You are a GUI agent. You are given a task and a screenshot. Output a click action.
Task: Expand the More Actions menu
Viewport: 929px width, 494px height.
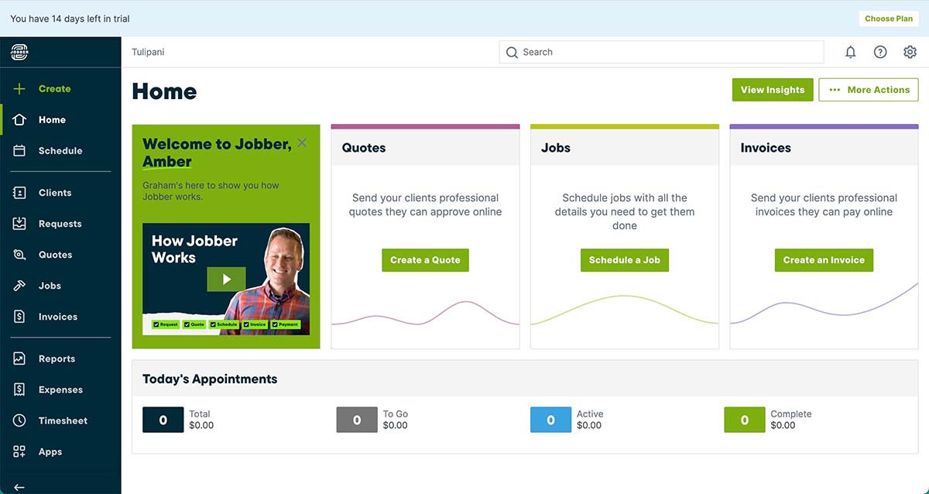click(x=868, y=89)
